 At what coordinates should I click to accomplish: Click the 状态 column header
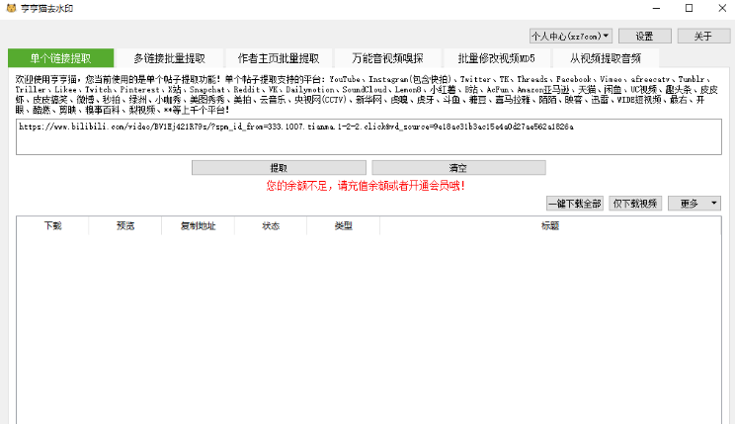tap(271, 225)
